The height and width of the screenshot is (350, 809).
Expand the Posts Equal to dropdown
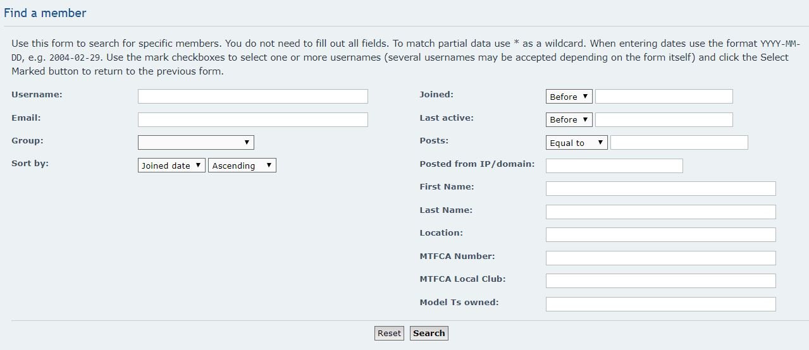(576, 143)
